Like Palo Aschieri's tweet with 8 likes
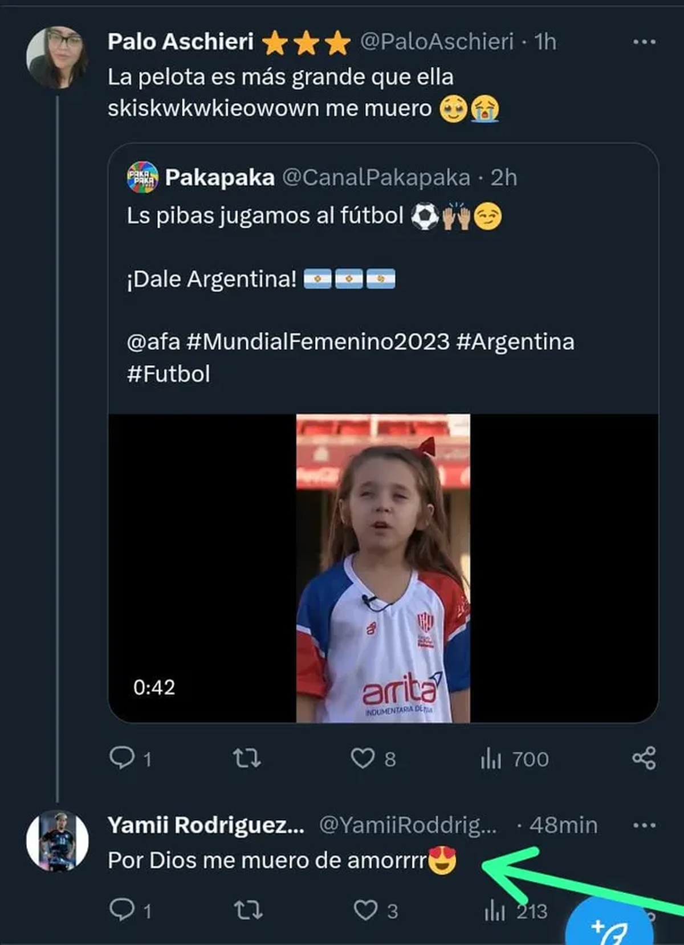Viewport: 684px width, 945px height. [363, 758]
